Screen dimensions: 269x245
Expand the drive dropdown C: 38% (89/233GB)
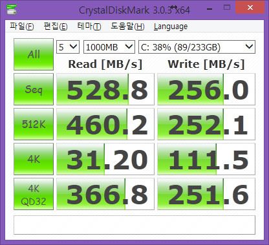tap(197, 47)
